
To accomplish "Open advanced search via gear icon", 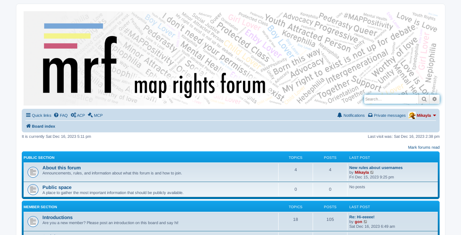I will (435, 99).
